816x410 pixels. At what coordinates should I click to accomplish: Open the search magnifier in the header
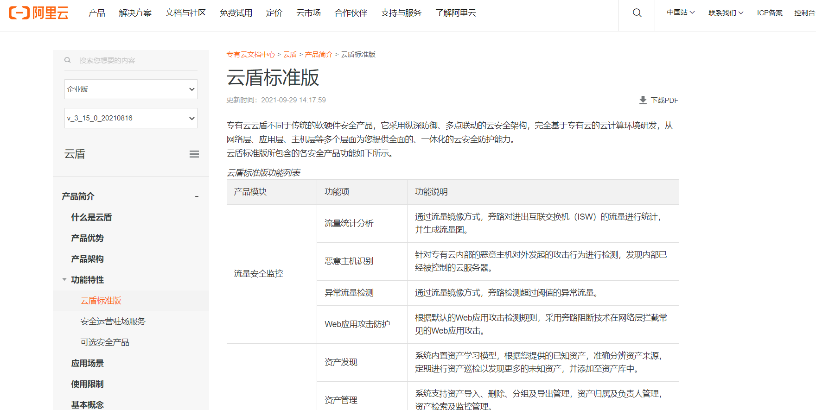click(x=637, y=13)
